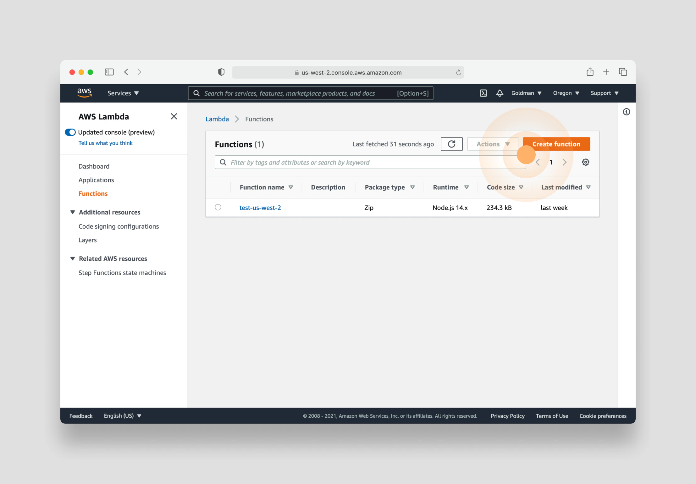The image size is (696, 484).
Task: Show Safari tab overview
Action: tap(623, 72)
